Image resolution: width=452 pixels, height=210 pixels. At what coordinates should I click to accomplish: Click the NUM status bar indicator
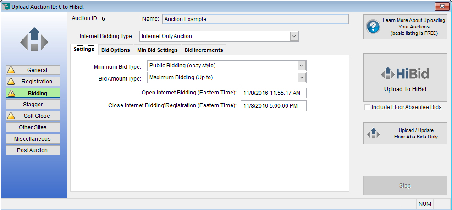pyautogui.click(x=425, y=204)
